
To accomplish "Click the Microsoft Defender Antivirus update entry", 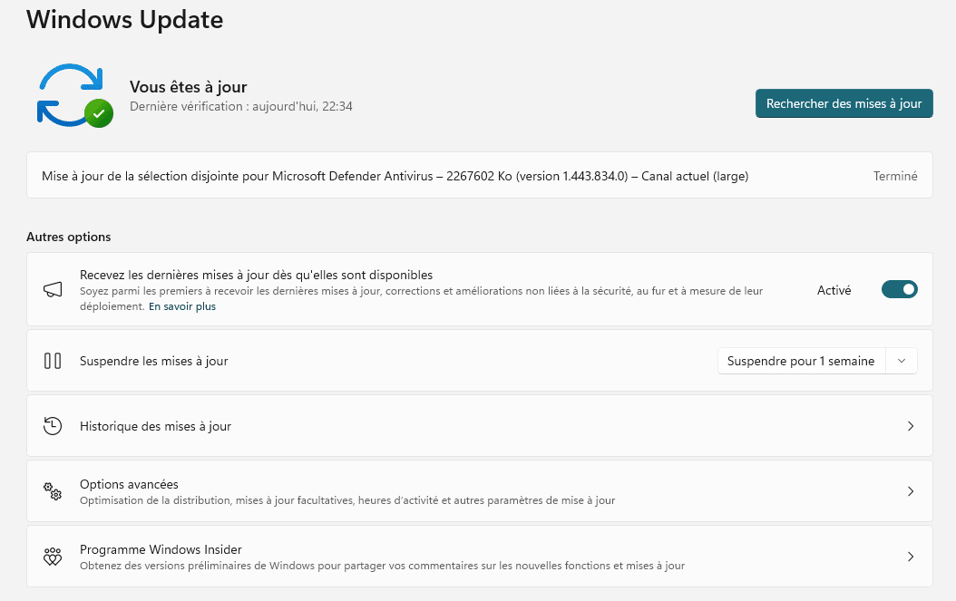I will point(395,176).
